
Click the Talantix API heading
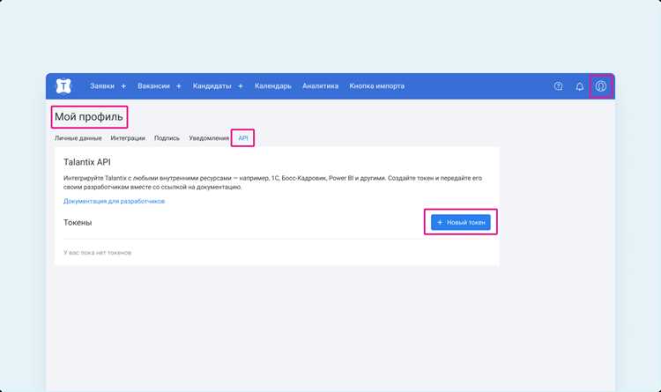click(87, 162)
